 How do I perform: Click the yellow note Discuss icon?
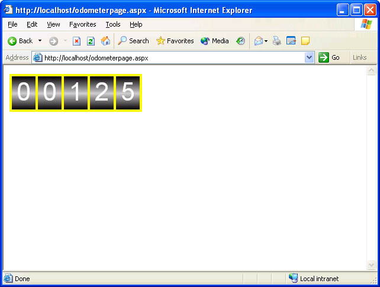point(305,41)
